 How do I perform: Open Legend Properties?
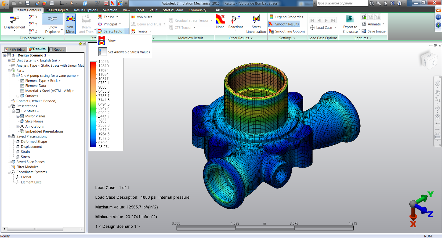tap(286, 17)
